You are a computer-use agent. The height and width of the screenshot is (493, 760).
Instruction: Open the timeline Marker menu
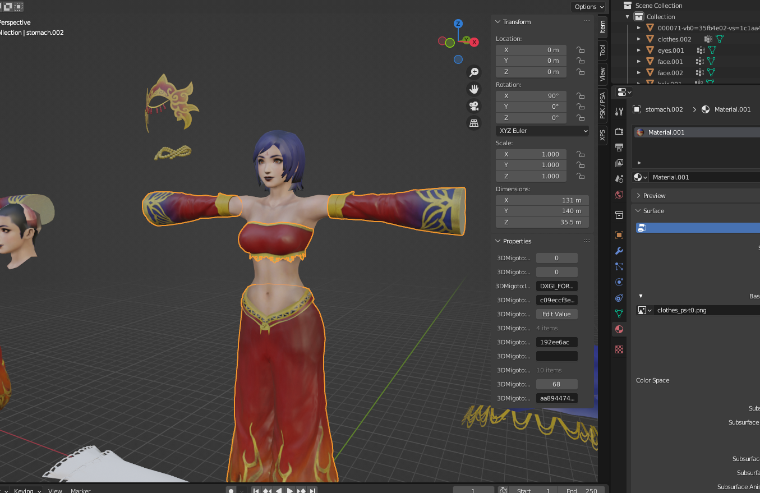(x=81, y=490)
